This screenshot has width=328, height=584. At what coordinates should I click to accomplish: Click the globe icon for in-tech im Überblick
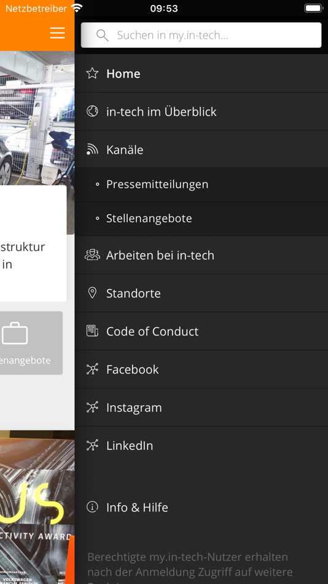92,111
